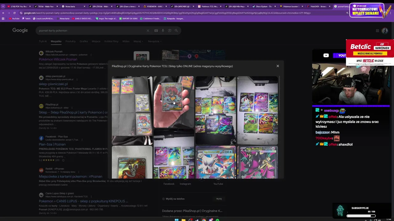Open the Google account avatar
Image resolution: width=394 pixels, height=221 pixels.
pyautogui.click(x=385, y=30)
